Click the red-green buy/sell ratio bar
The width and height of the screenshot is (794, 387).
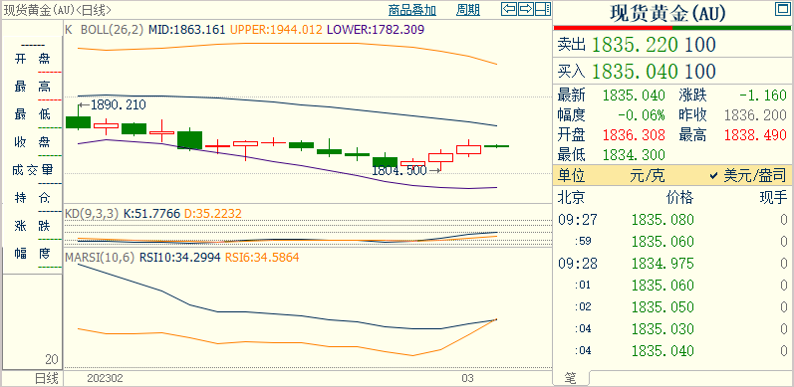672,27
